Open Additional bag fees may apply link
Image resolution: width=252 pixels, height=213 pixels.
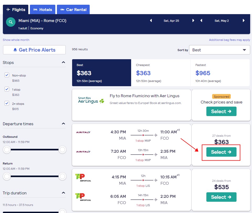(x=229, y=40)
